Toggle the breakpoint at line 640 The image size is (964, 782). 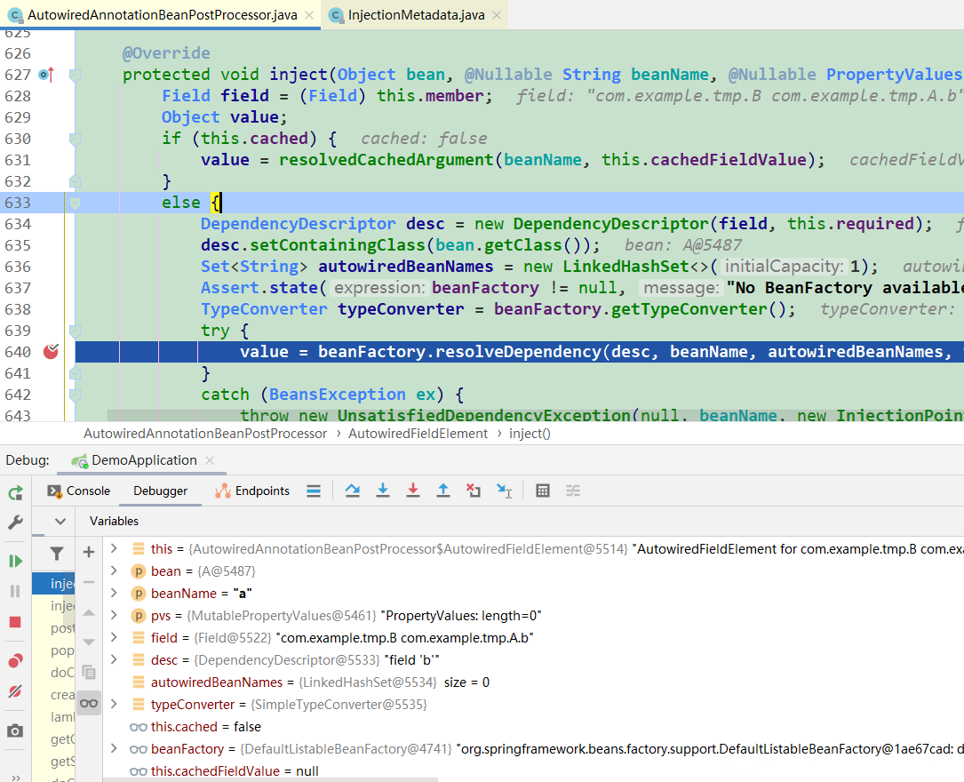click(51, 352)
